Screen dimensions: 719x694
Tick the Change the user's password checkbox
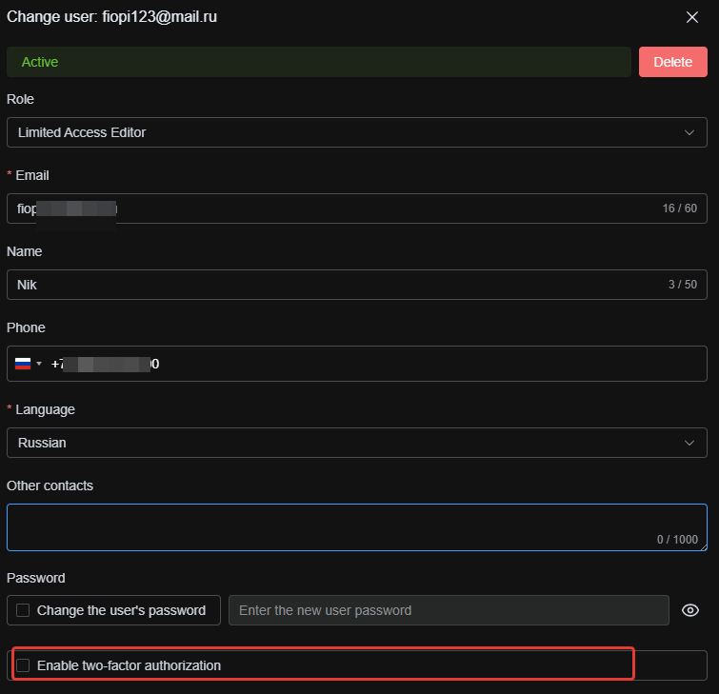click(x=23, y=610)
